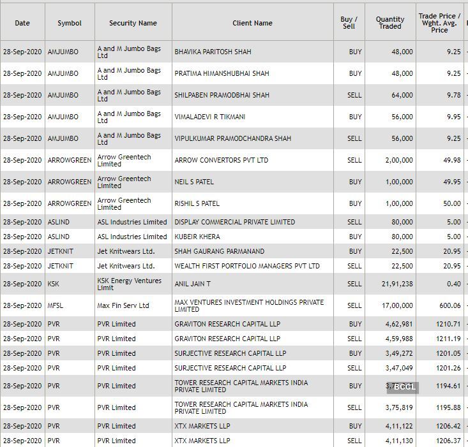The height and width of the screenshot is (447, 468).
Task: Click quantity 4,59,988
Action: click(399, 339)
